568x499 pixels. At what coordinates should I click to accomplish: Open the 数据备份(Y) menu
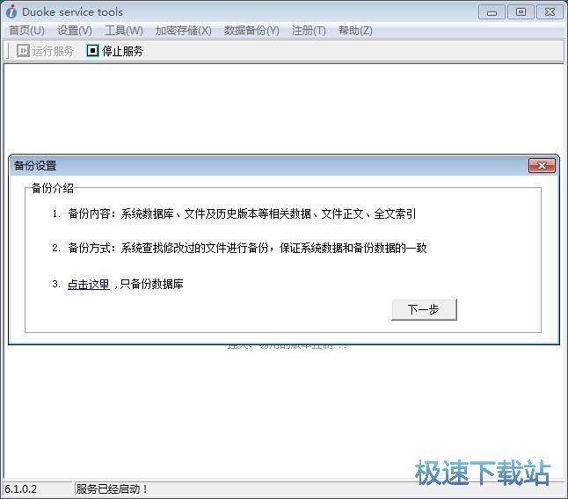click(251, 31)
